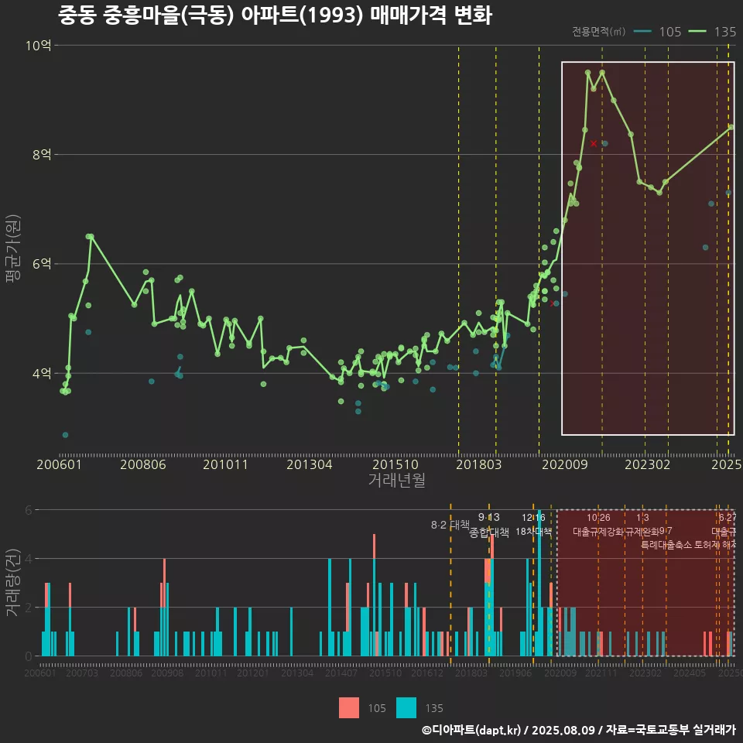Image resolution: width=743 pixels, height=743 pixels.
Task: Select the teal 135 swatch in bottom legend
Action: click(x=406, y=708)
